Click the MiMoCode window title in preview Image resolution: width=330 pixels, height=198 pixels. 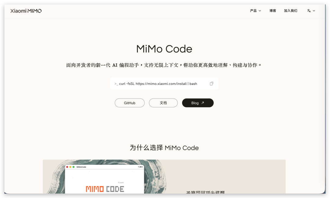[x=81, y=167]
